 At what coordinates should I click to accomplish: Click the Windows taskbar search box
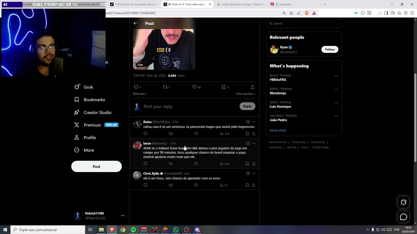click(x=48, y=230)
